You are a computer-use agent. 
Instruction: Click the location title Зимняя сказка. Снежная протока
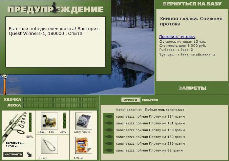[x=191, y=21]
